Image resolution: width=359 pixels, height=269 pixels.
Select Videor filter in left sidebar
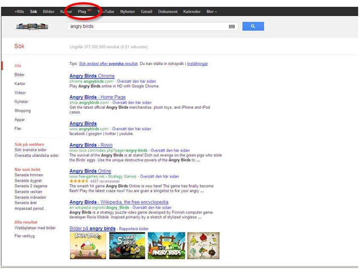20,92
